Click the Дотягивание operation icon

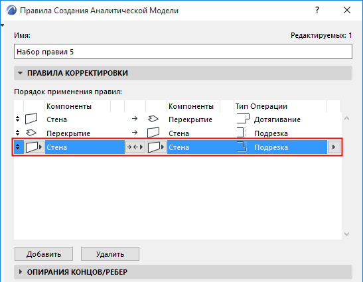(x=243, y=119)
